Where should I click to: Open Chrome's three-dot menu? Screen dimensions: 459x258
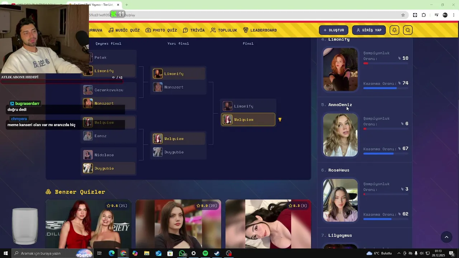point(454,15)
